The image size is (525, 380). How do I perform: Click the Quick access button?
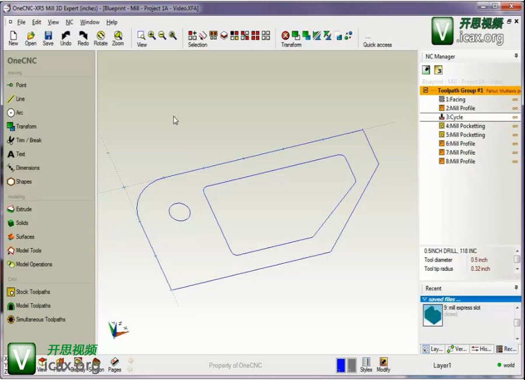coord(377,42)
